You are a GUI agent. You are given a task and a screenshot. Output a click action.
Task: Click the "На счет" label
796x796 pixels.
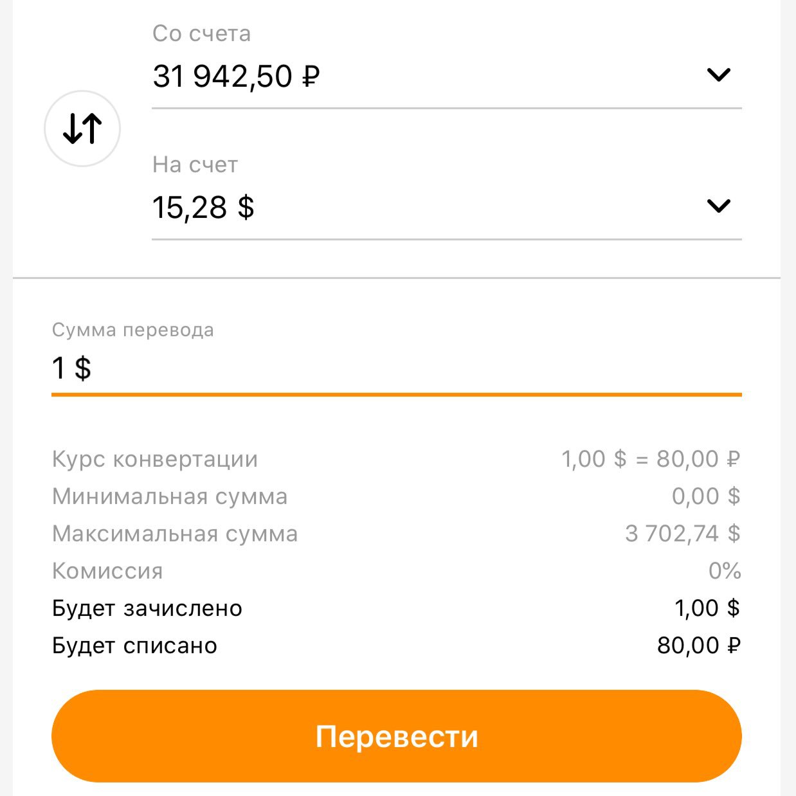coord(195,165)
